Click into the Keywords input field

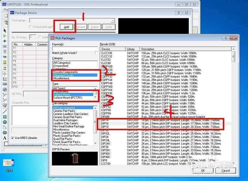click(x=75, y=49)
